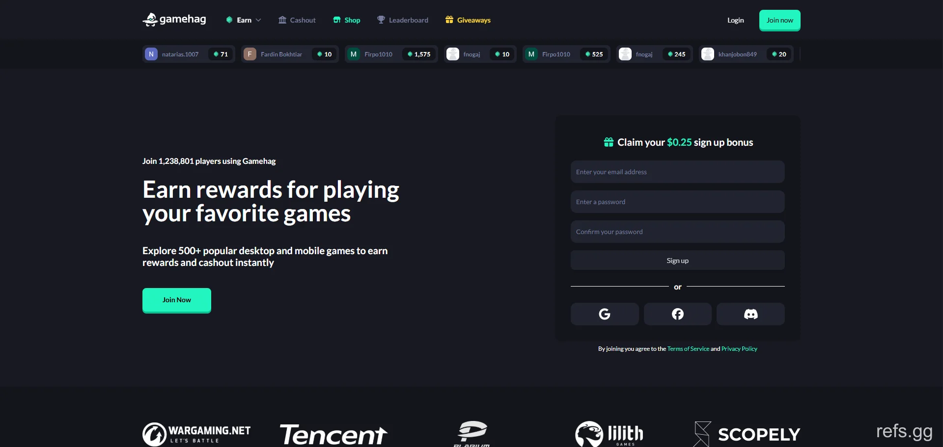Focus the Confirm your password field
This screenshot has height=447, width=943.
[x=678, y=232]
